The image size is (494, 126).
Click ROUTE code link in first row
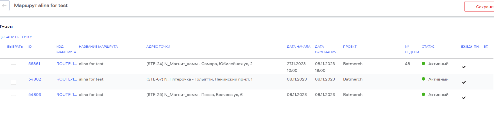point(67,64)
